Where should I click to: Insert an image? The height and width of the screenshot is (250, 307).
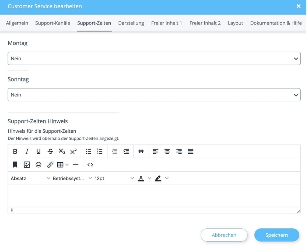click(x=27, y=165)
